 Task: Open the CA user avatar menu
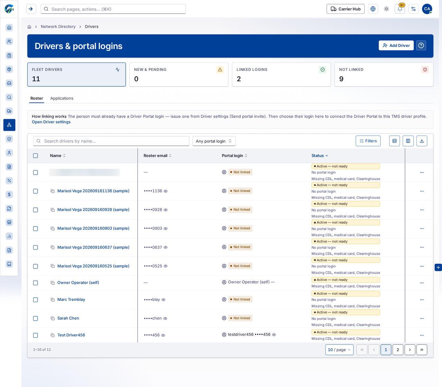tap(427, 9)
